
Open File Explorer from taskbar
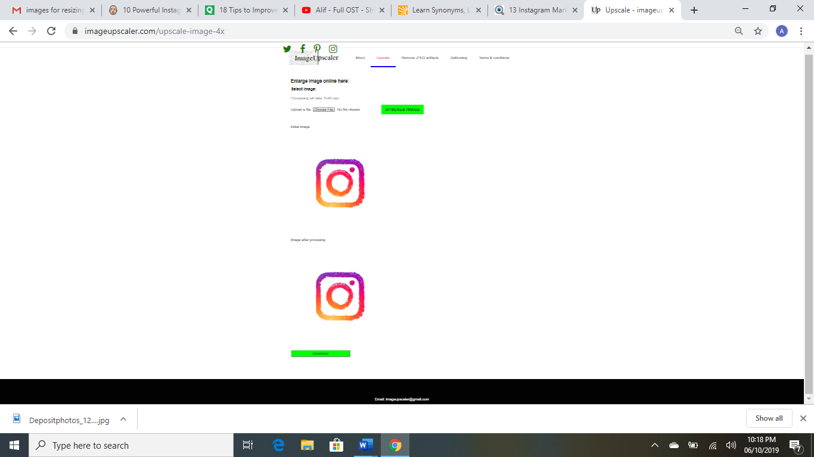pyautogui.click(x=307, y=445)
